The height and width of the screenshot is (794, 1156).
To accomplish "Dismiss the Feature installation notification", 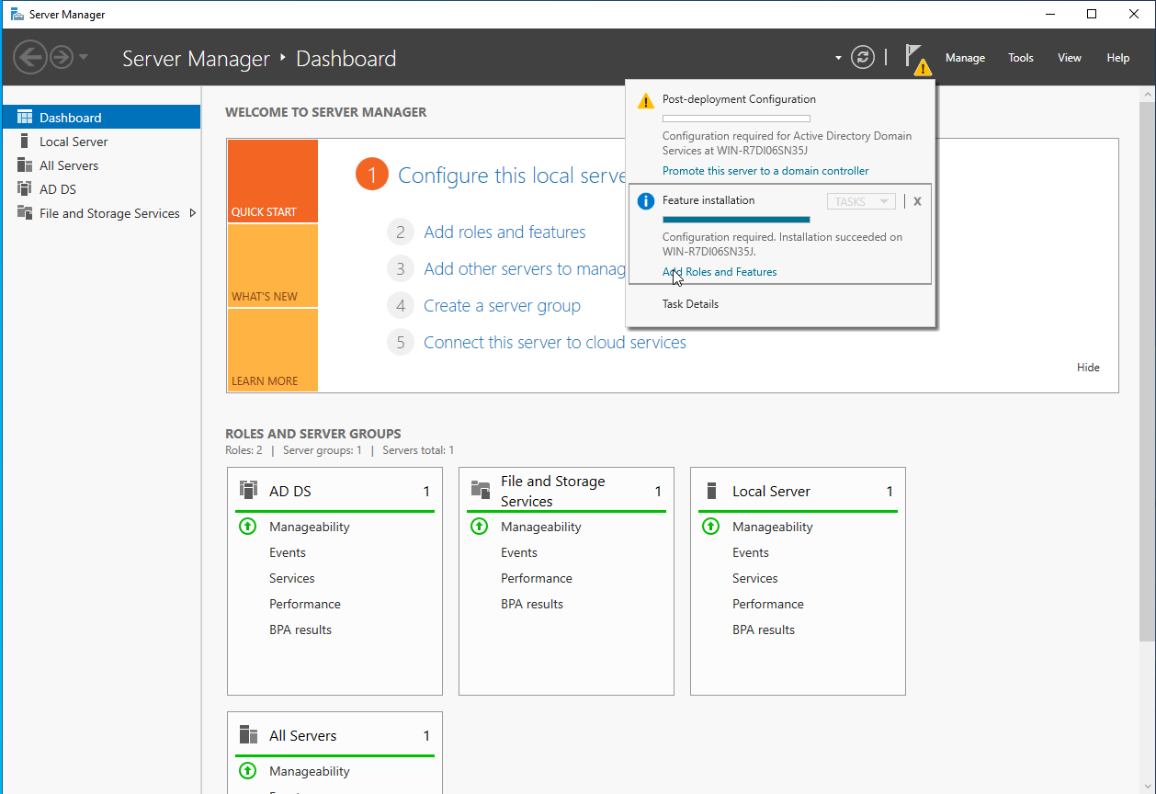I will pos(917,201).
